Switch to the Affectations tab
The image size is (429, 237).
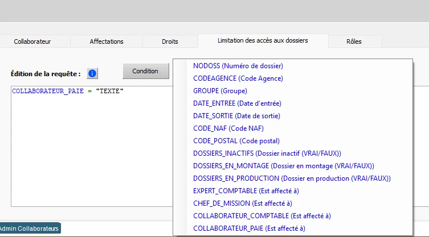click(107, 41)
